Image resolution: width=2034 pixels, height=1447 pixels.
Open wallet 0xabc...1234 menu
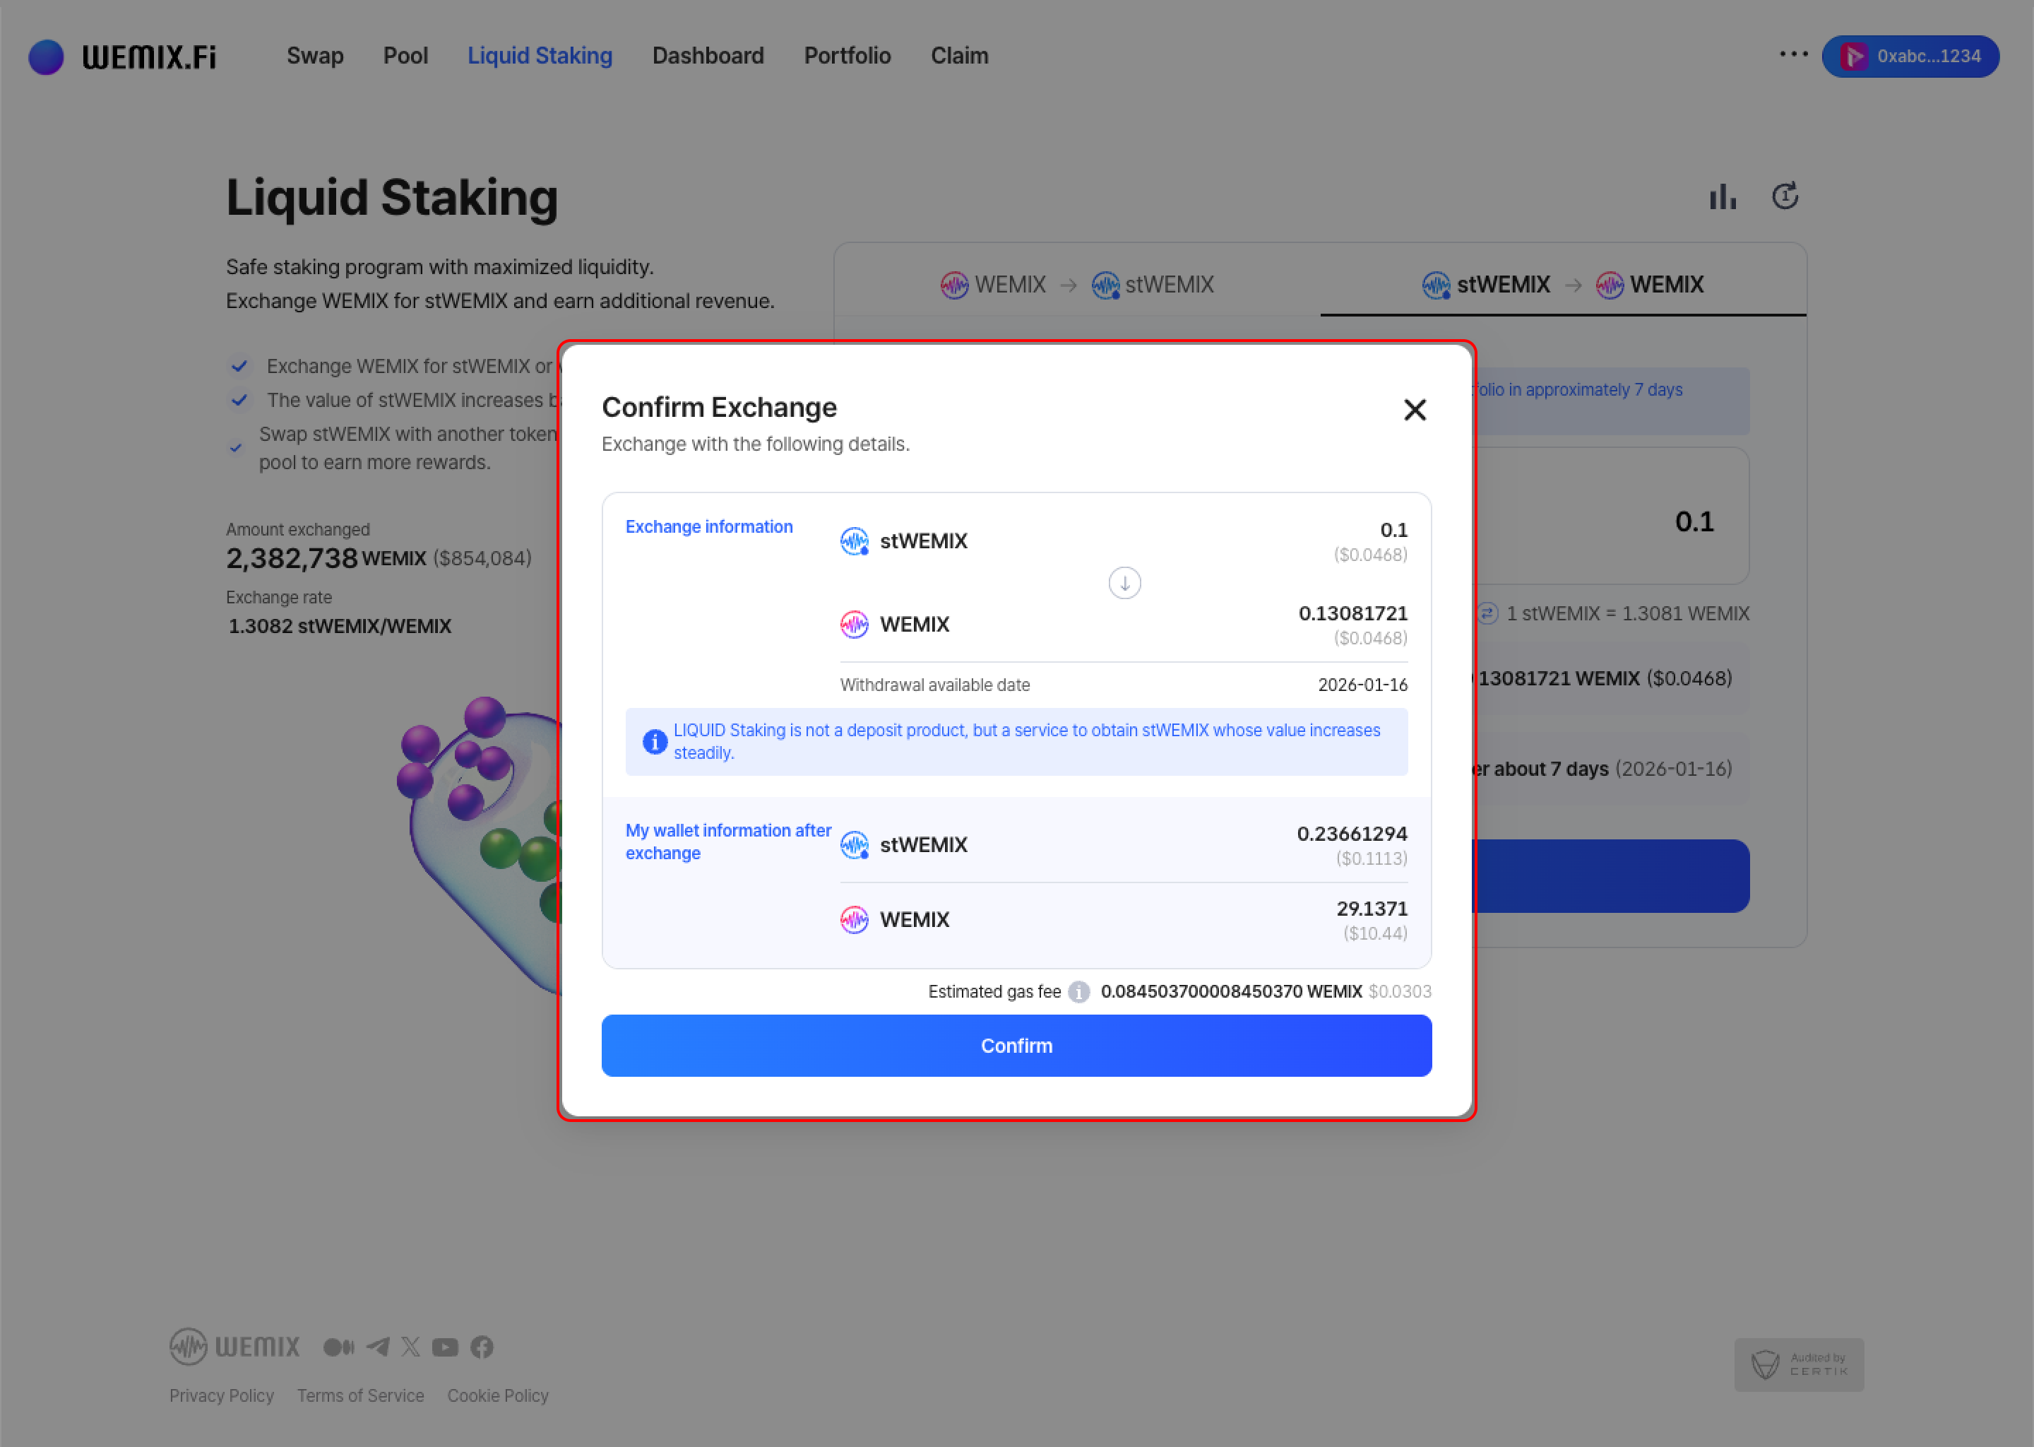(1910, 56)
